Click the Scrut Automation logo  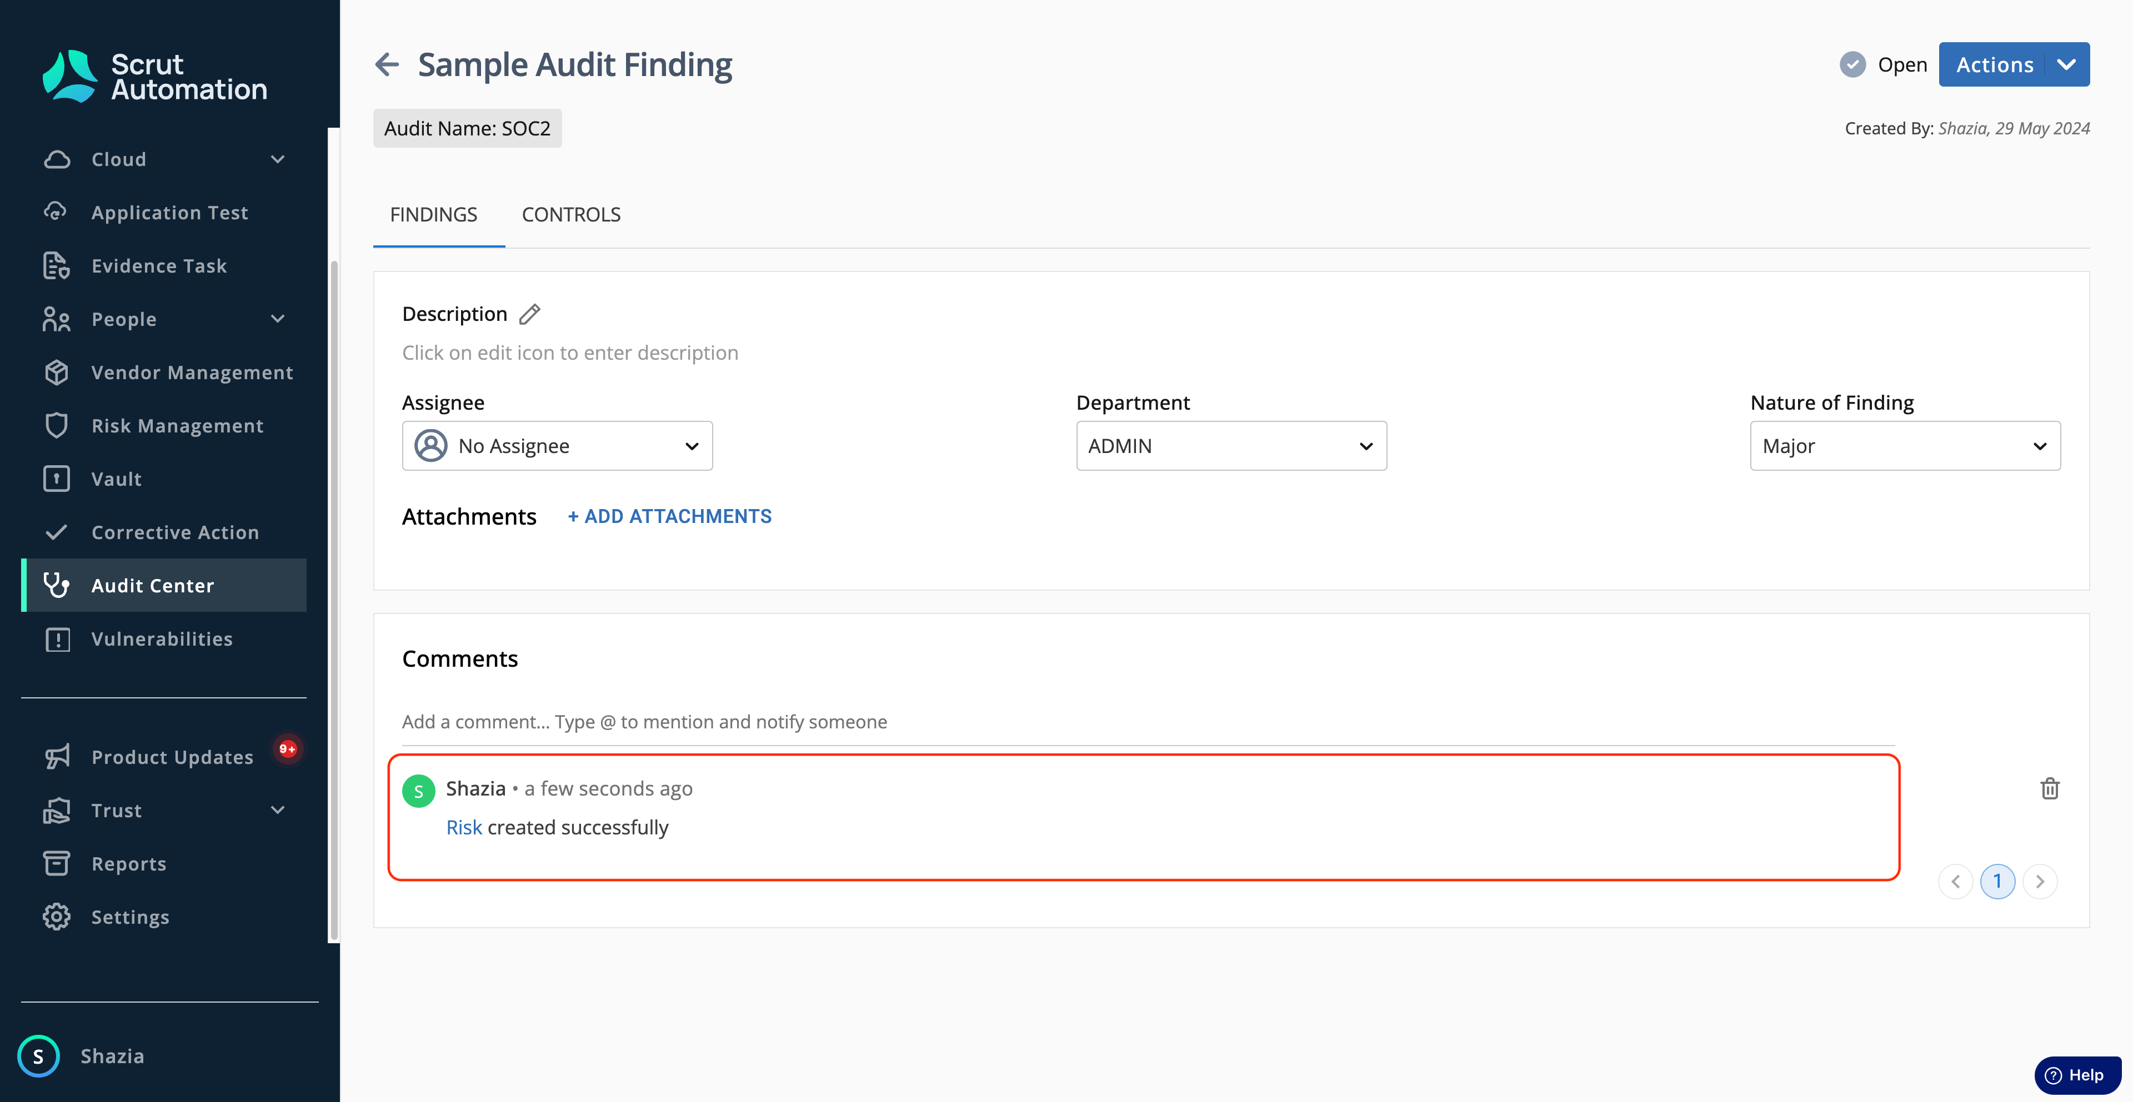(155, 76)
